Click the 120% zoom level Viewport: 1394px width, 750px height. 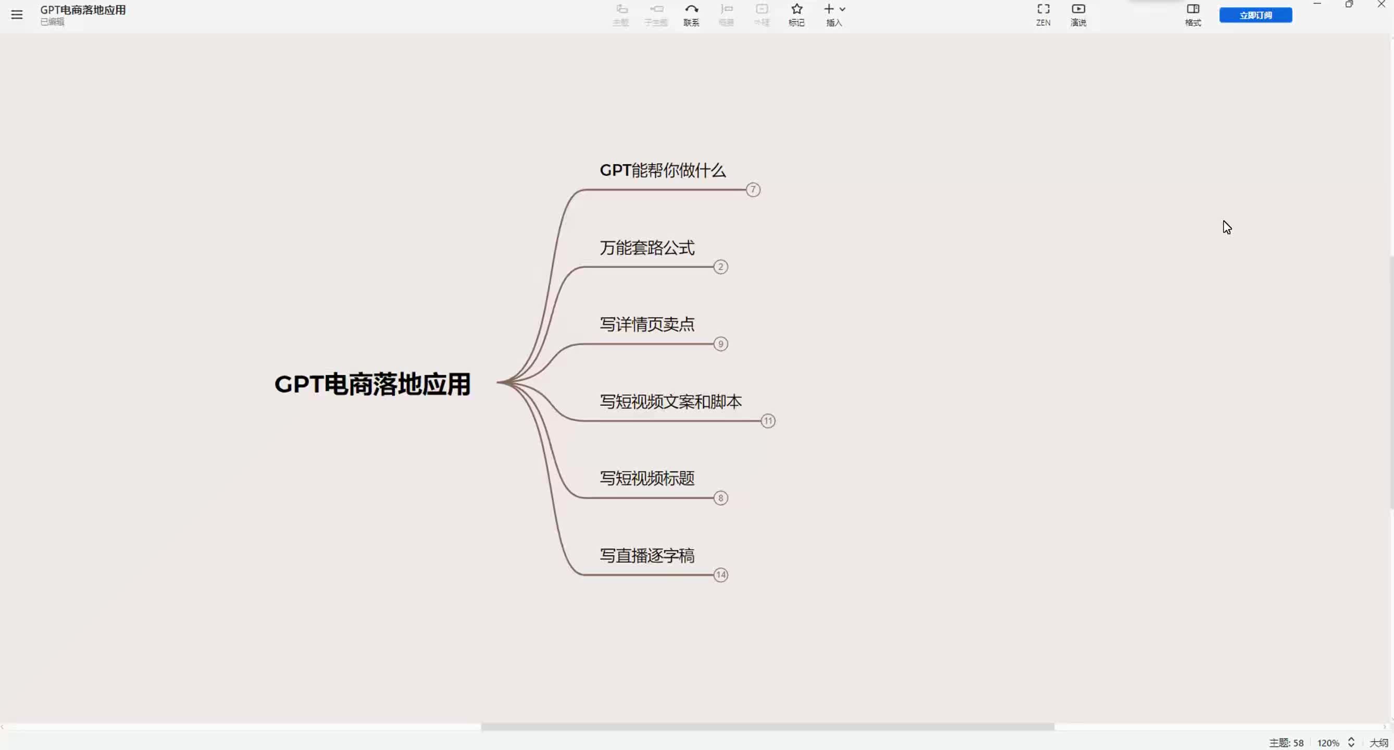[1328, 743]
